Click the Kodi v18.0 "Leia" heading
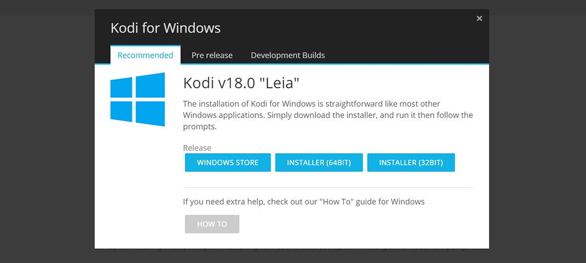 (x=241, y=84)
